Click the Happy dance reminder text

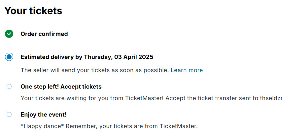(x=109, y=126)
